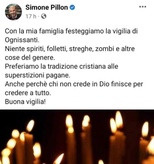Click the closing line "Buona vigilia!"
Screen dimensions: 154x164
pos(25,102)
